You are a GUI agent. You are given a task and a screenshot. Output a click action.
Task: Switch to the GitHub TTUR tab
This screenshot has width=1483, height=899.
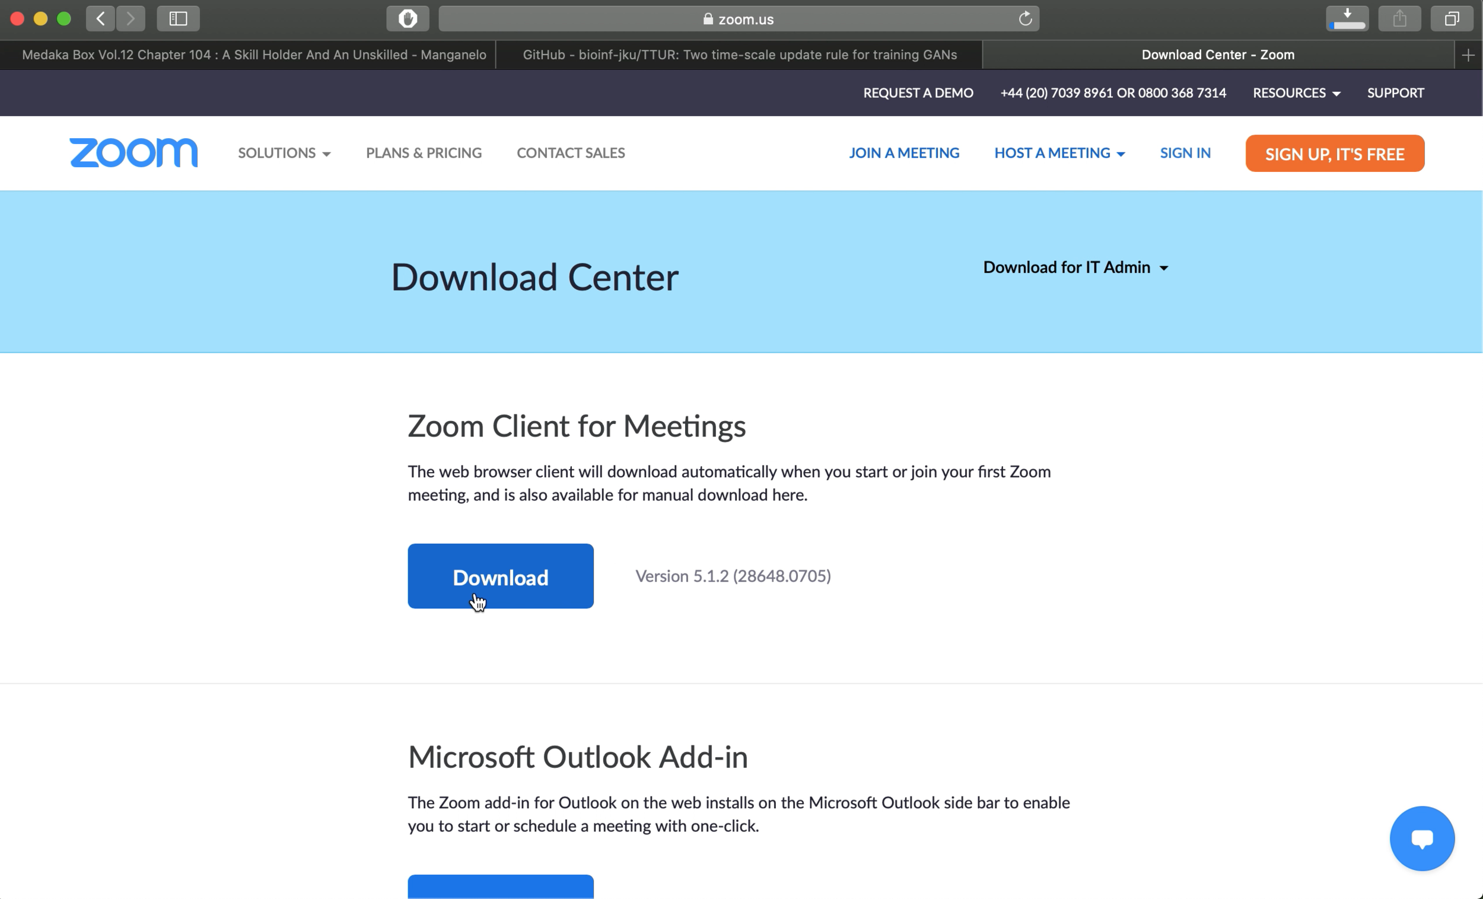pos(739,54)
